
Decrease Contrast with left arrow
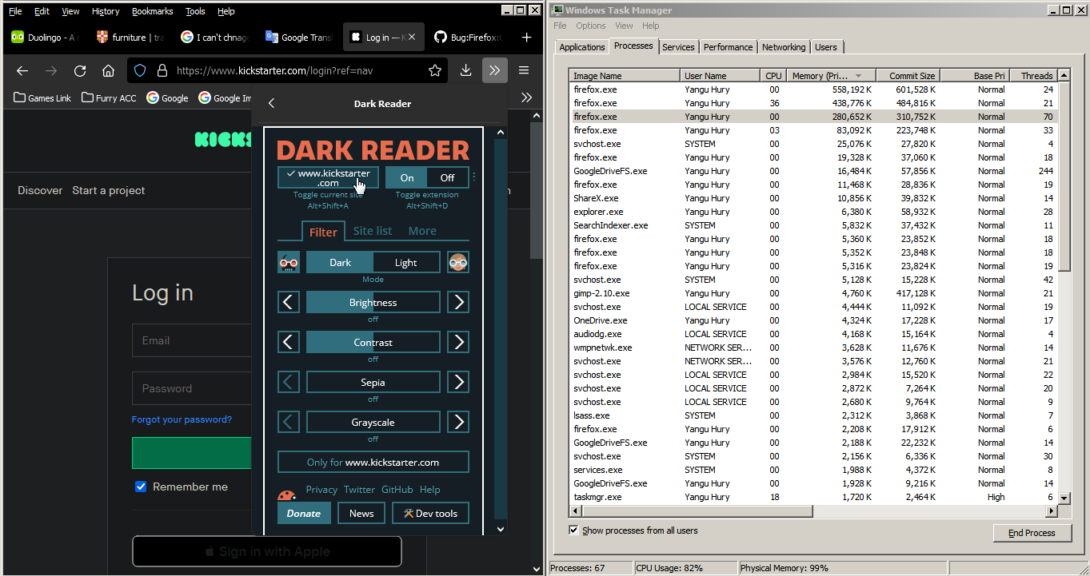click(289, 342)
